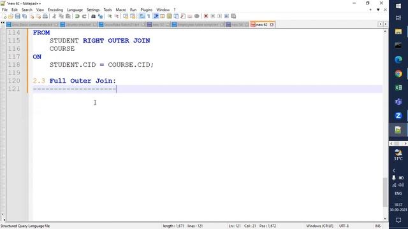Click line number 118 in the margin
The width and height of the screenshot is (408, 229).
click(x=14, y=65)
